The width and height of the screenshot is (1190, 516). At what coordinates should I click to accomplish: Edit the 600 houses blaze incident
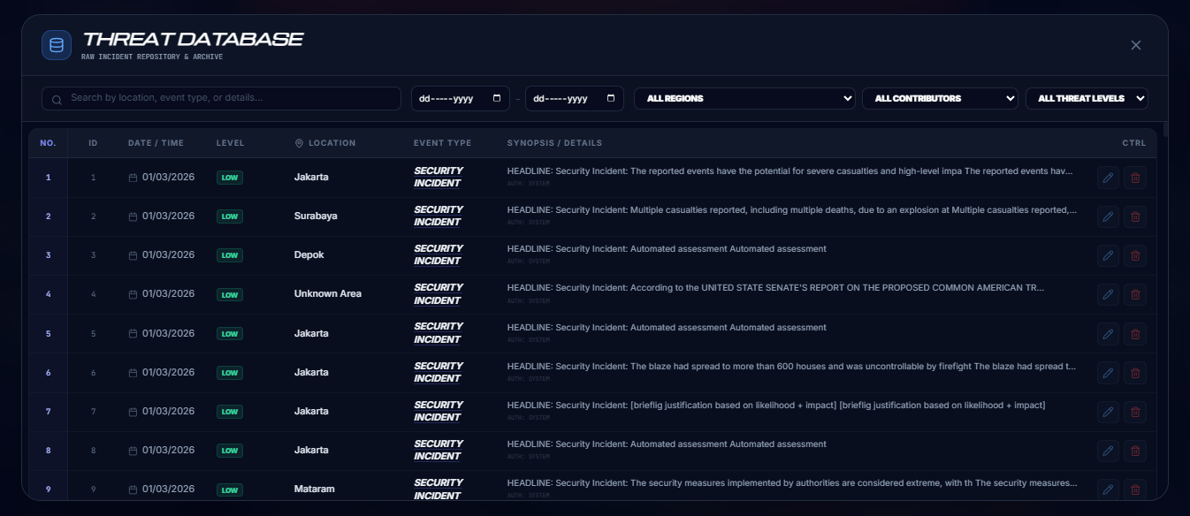click(1108, 373)
